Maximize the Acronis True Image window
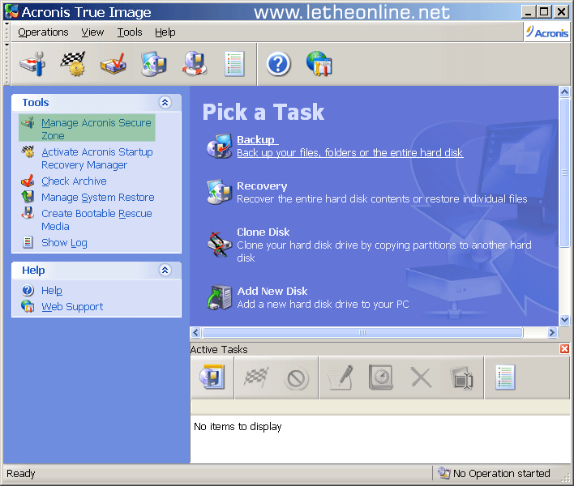The image size is (574, 486). [544, 12]
